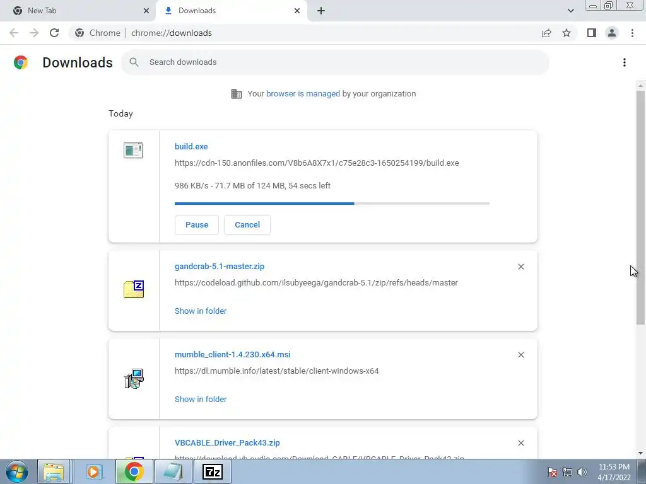
Task: Open the Chrome three-dot menu in toolbar
Action: tap(632, 33)
